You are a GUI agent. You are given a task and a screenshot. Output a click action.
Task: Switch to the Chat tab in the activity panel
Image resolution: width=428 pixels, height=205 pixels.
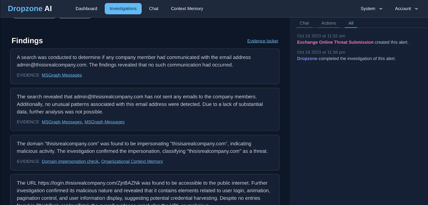(304, 23)
